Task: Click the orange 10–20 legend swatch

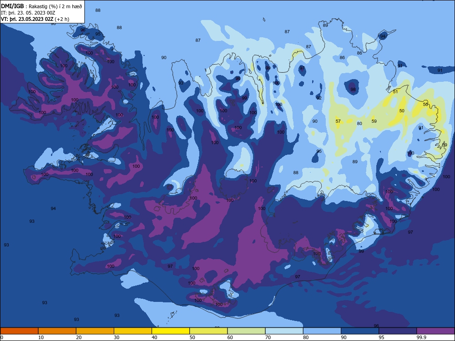Action: (57, 331)
